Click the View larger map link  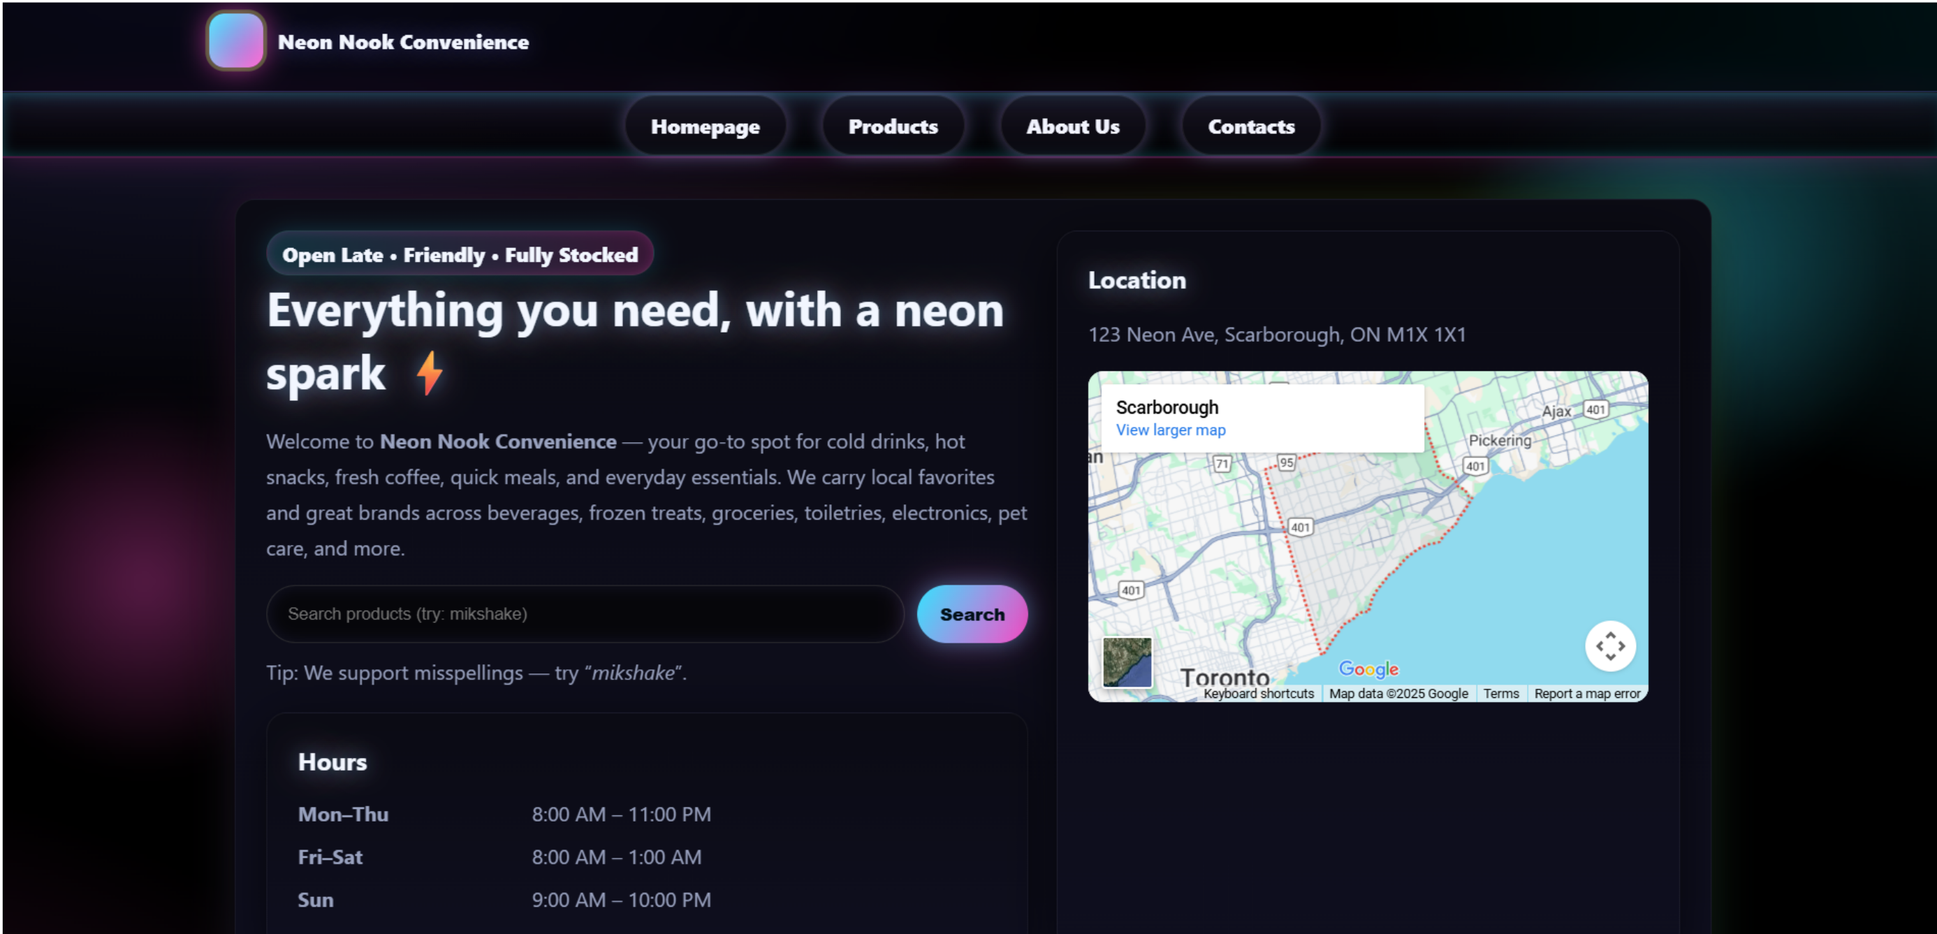(1170, 430)
